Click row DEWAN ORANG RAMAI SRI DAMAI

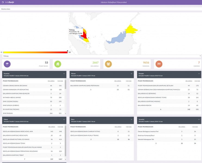(33, 86)
